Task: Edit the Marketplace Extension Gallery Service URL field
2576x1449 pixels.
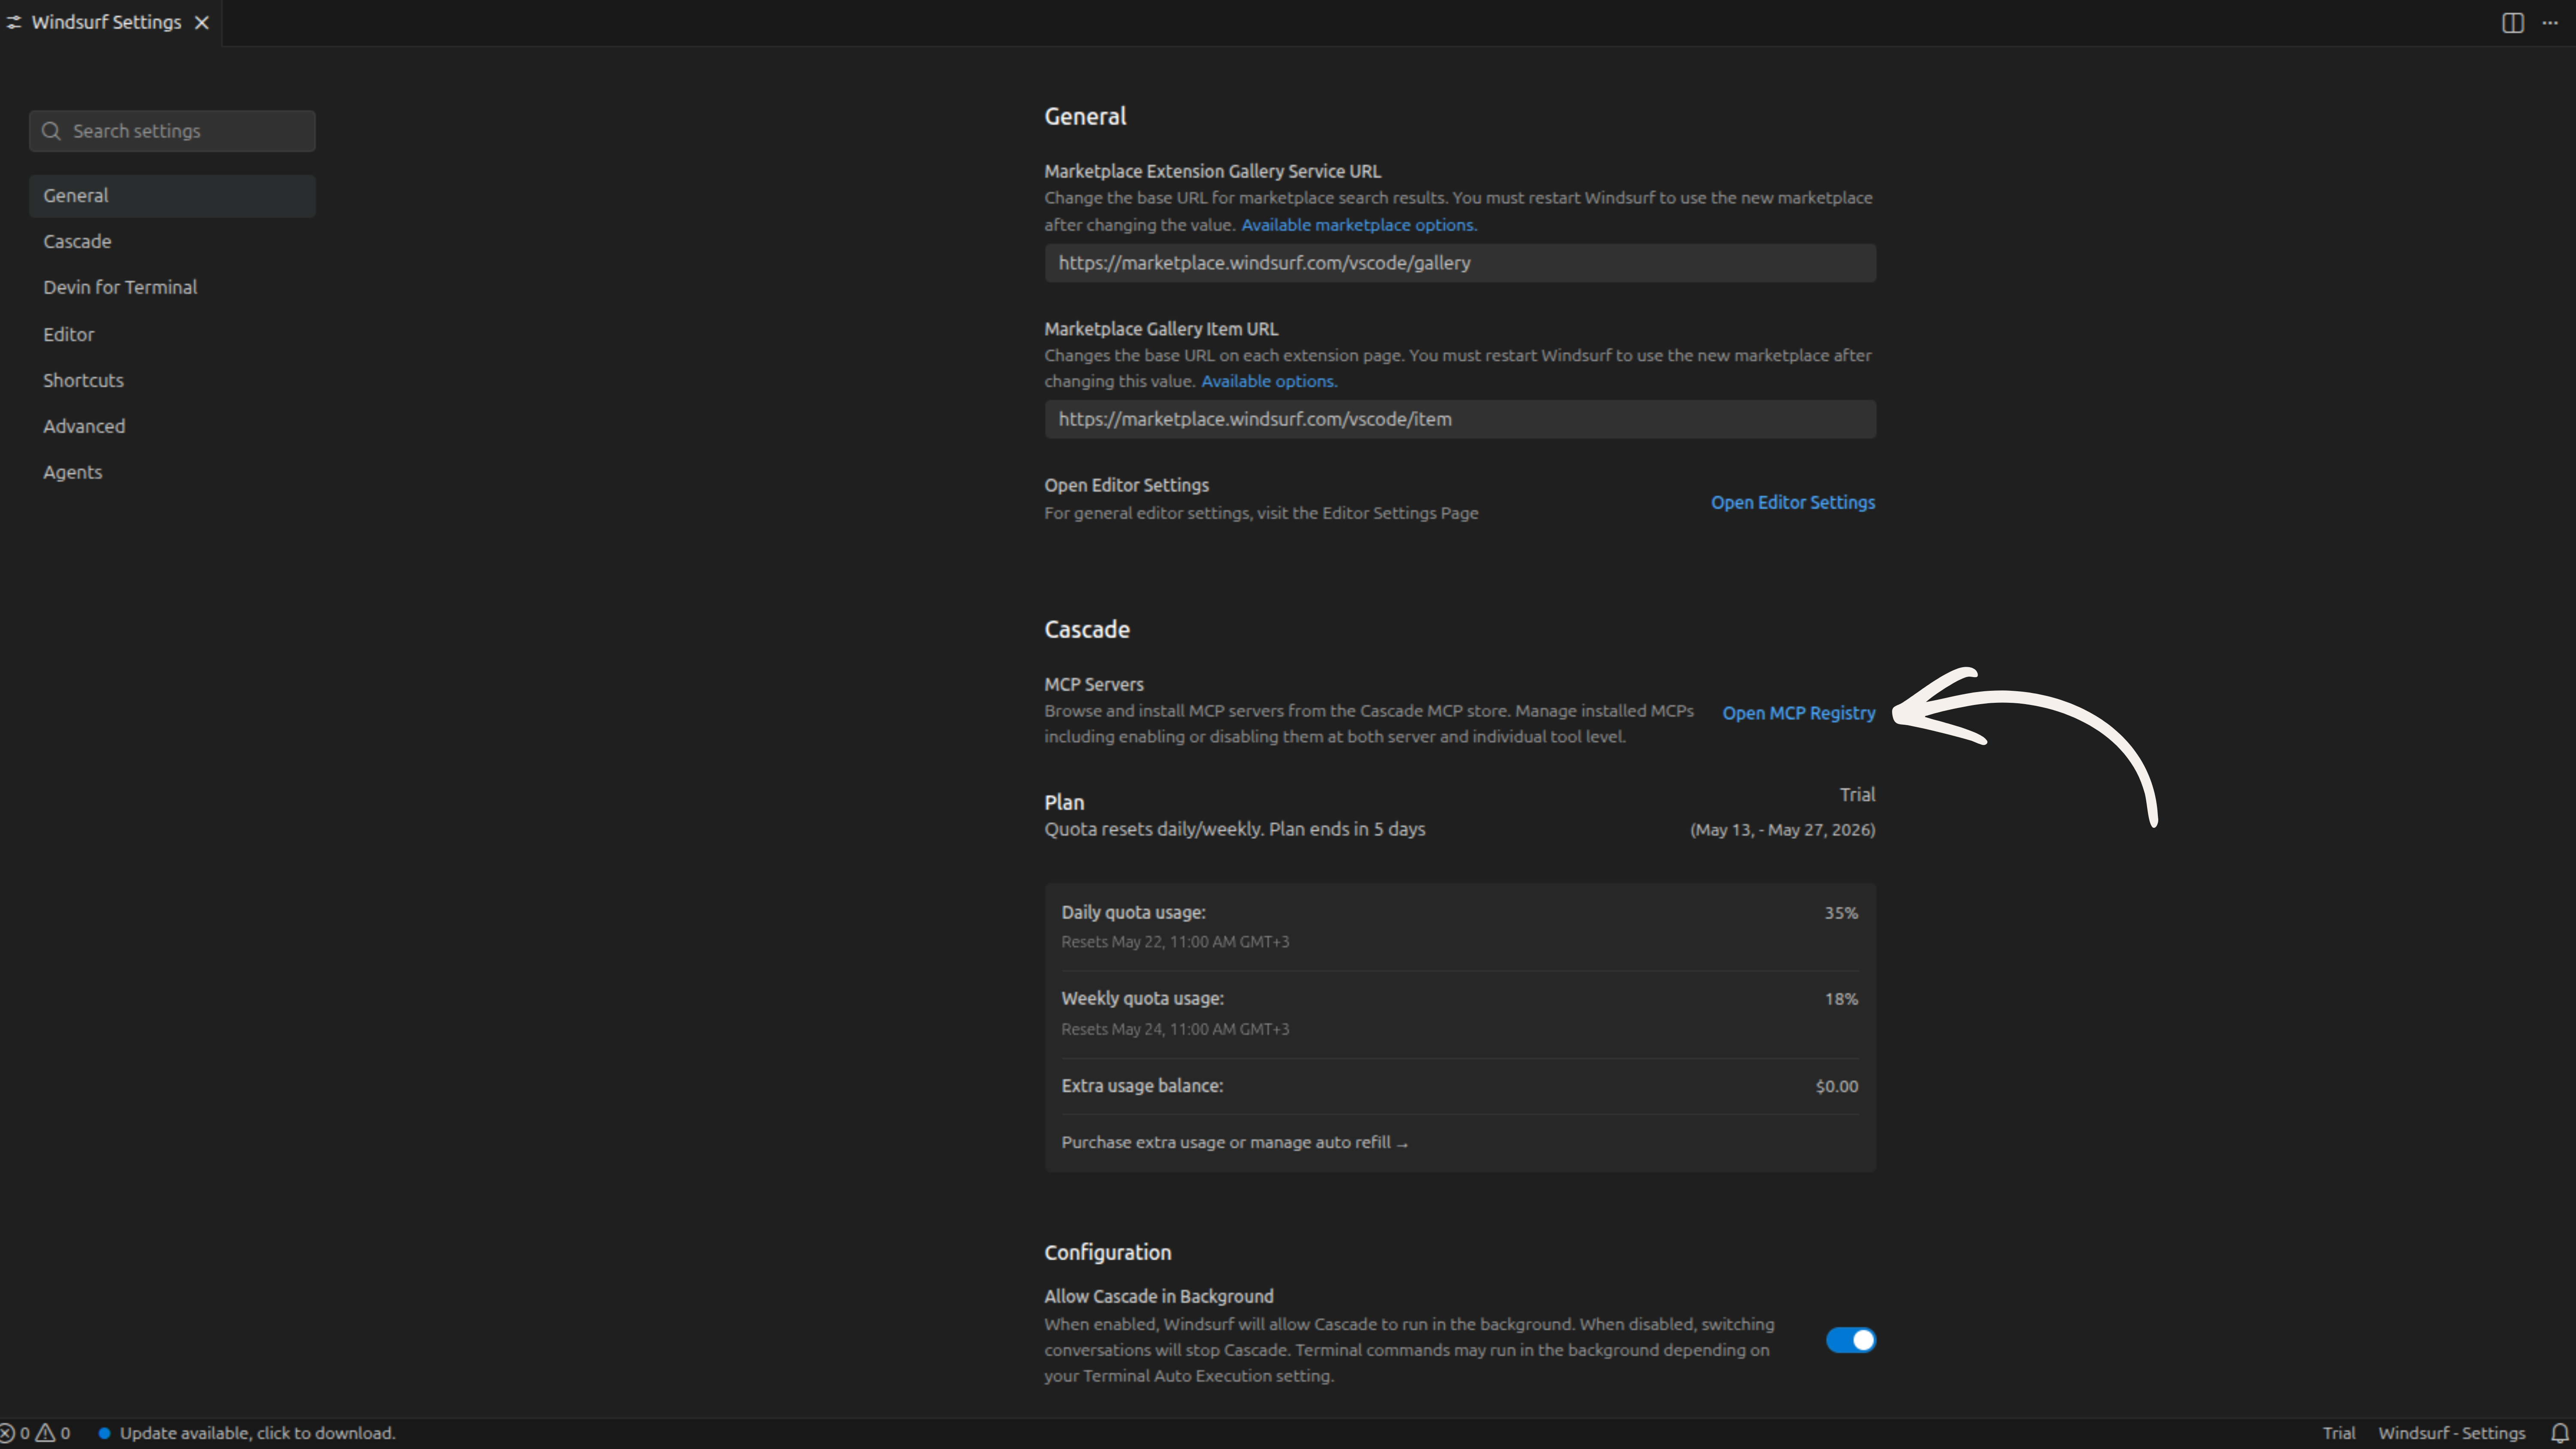Action: (1460, 263)
